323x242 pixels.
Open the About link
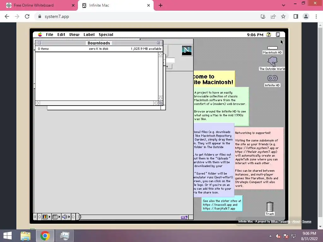pos(296,222)
